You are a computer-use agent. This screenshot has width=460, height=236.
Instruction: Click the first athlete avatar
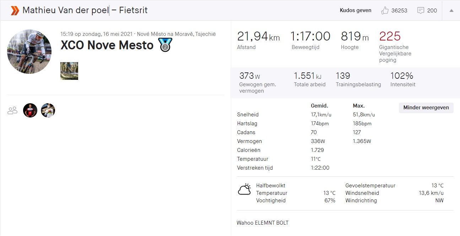pos(30,110)
